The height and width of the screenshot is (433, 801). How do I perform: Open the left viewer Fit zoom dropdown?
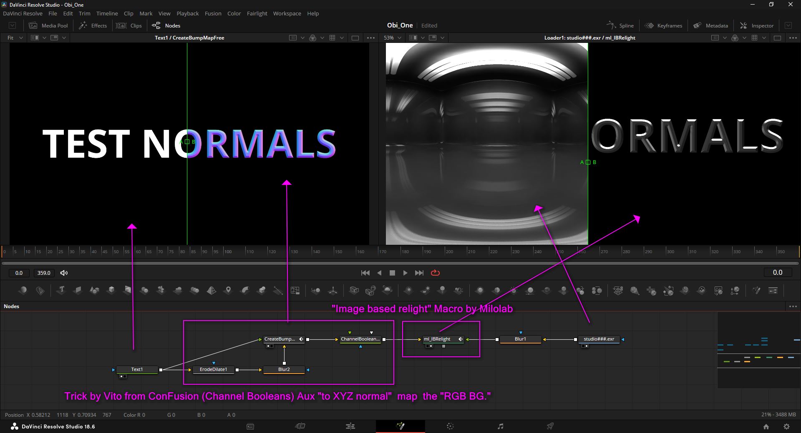point(15,37)
